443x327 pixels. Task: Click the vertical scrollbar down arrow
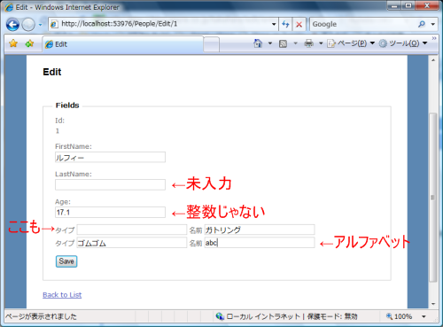coord(433,304)
